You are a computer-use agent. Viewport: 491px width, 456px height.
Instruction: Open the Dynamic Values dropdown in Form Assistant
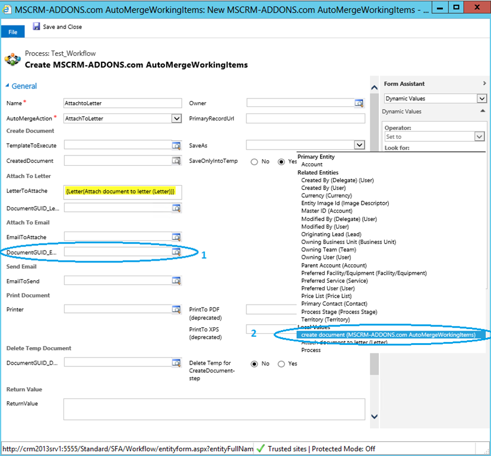[482, 99]
